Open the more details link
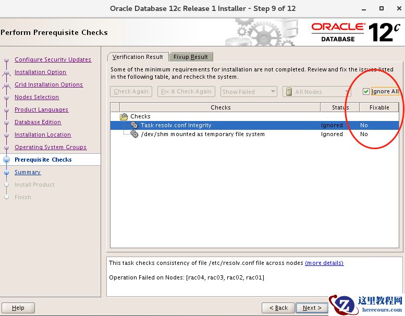Viewport: 405px width, 316px height. (324, 263)
